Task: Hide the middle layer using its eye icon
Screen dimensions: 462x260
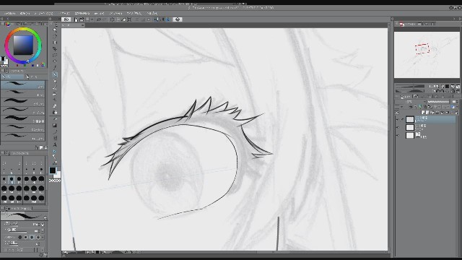Action: [398, 127]
